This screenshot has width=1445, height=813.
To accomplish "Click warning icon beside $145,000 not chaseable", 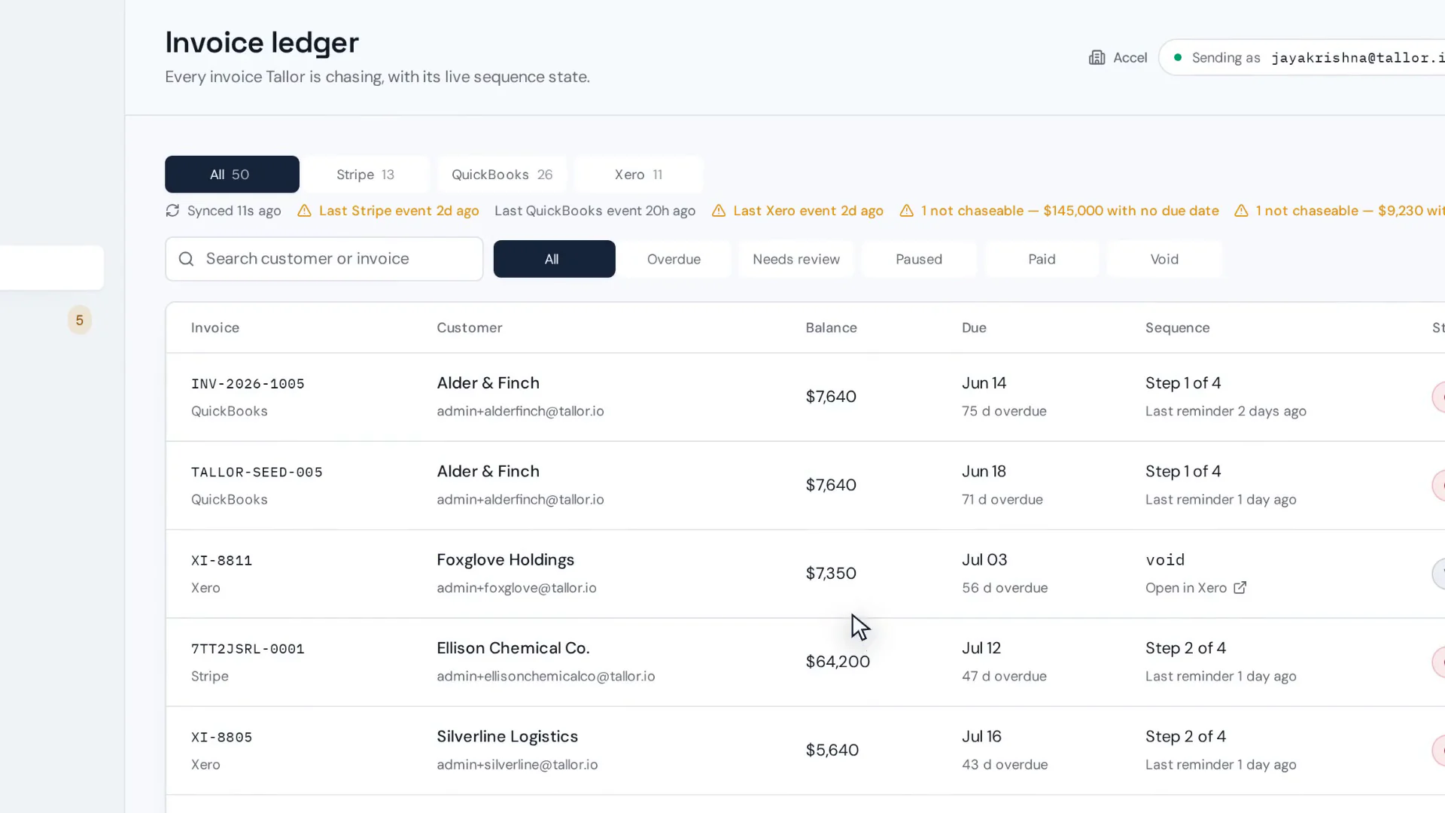I will pos(907,211).
